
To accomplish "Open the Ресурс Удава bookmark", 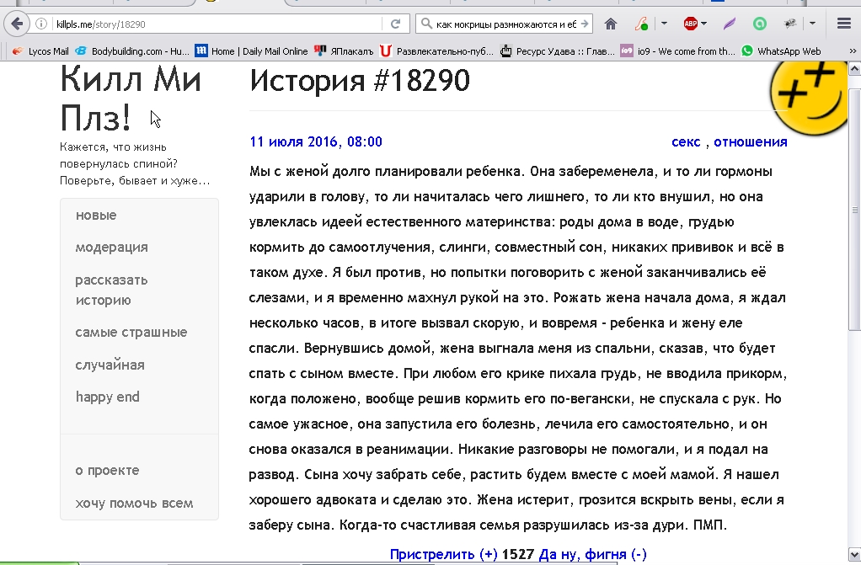I will [x=557, y=51].
